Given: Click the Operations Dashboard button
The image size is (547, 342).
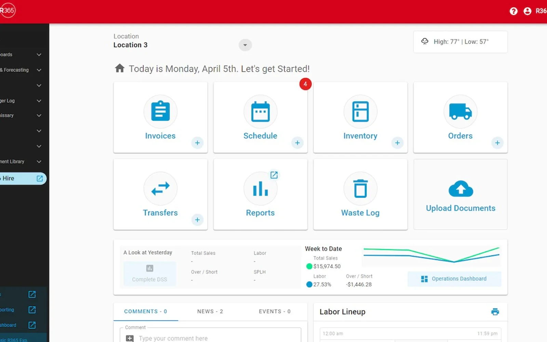Looking at the screenshot, I should point(454,279).
